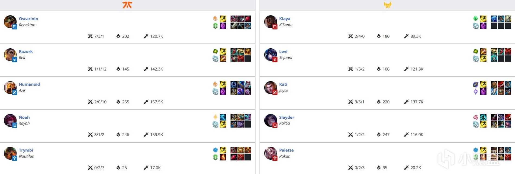Click the Fnatic team logo icon
The width and height of the screenshot is (515, 174).
(x=127, y=5)
